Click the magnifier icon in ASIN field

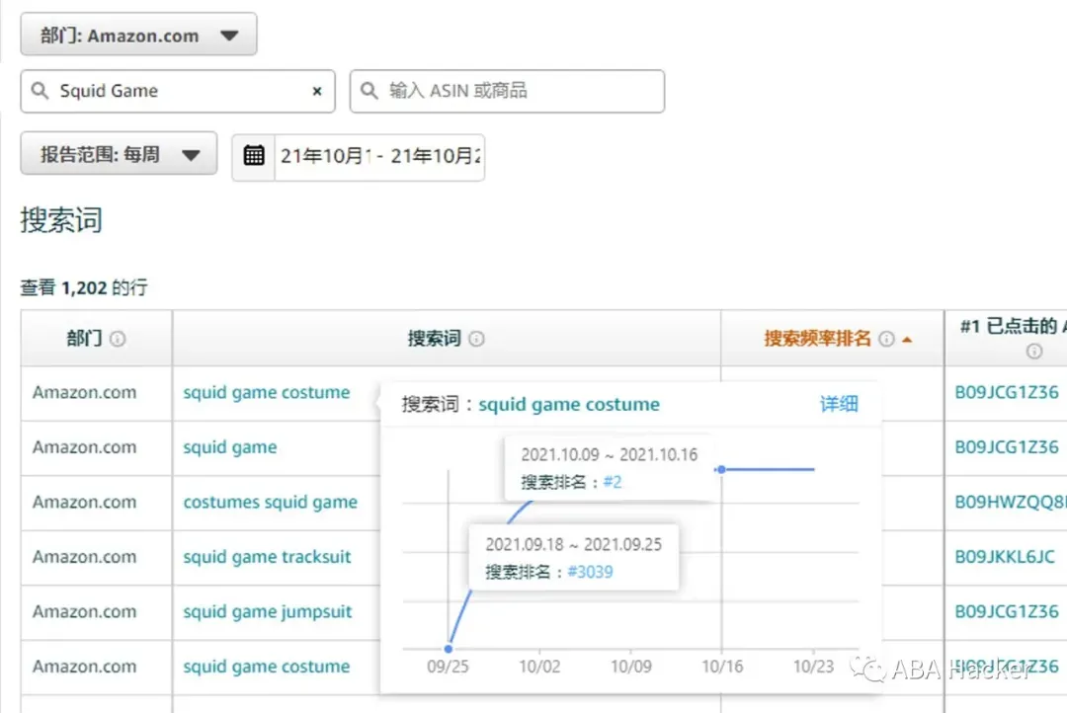click(x=369, y=91)
